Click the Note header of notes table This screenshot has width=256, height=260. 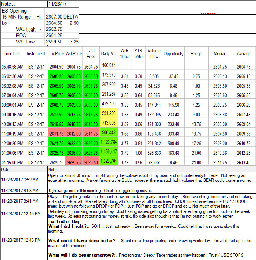click(x=152, y=170)
